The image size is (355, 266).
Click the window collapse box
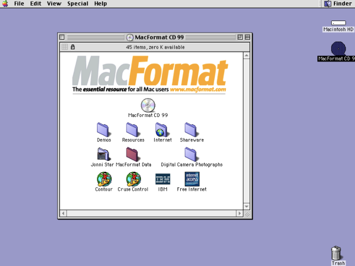pos(248,37)
